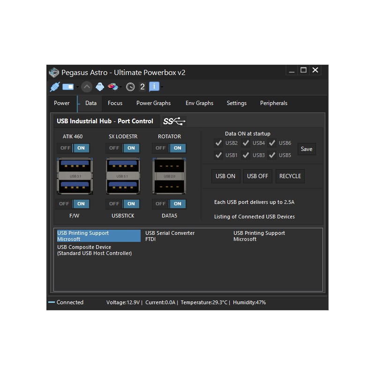Click the Pegasus Astro app logo icon

[x=54, y=73]
